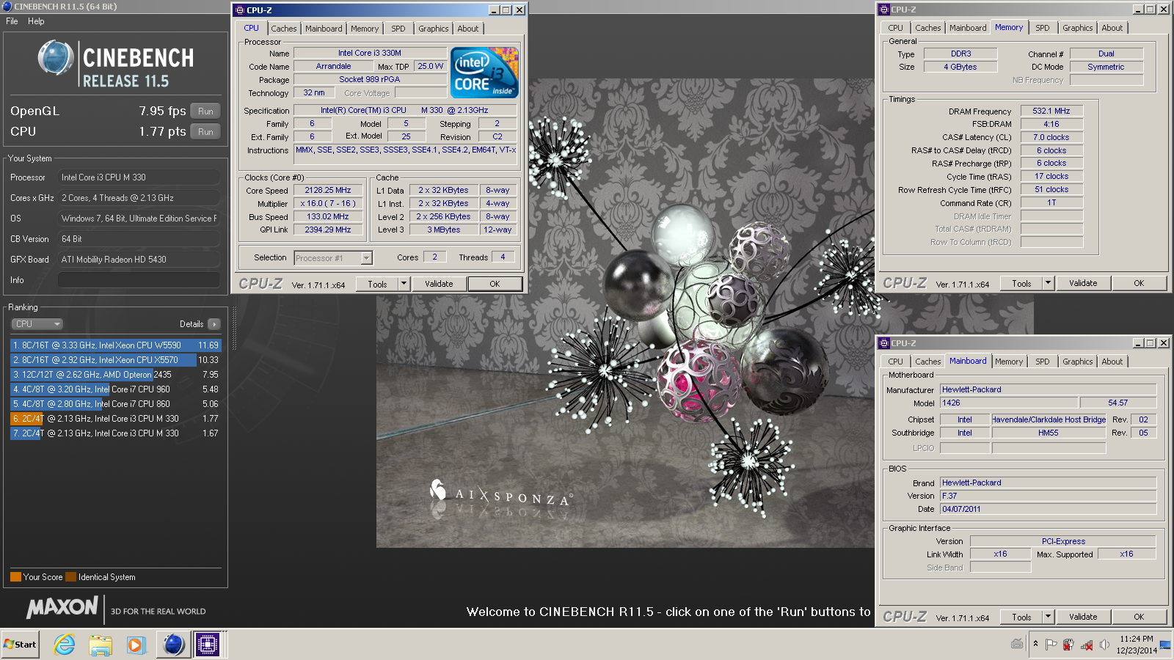Screen dimensions: 1174x660
Task: Open CPU tab in Mainboard CPU-Z window
Action: coord(896,362)
